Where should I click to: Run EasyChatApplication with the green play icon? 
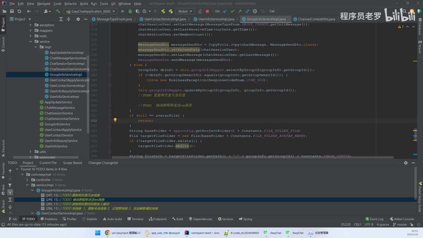click(123, 11)
